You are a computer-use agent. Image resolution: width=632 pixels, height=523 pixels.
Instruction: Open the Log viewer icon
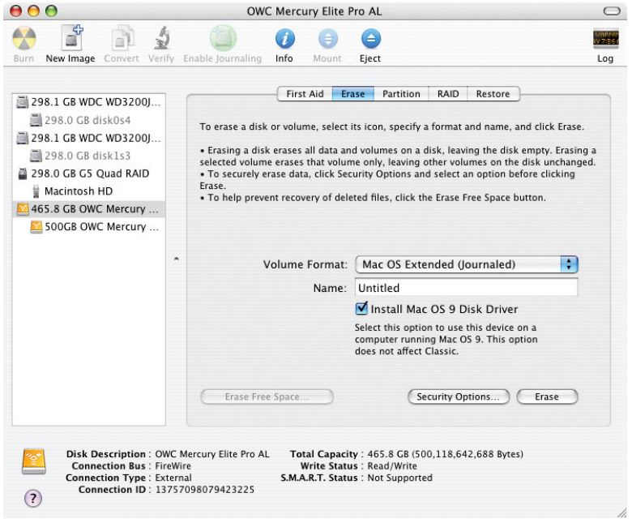point(605,39)
